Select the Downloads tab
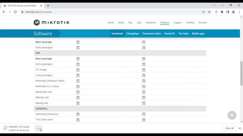The image size is (243, 136). pos(117,34)
